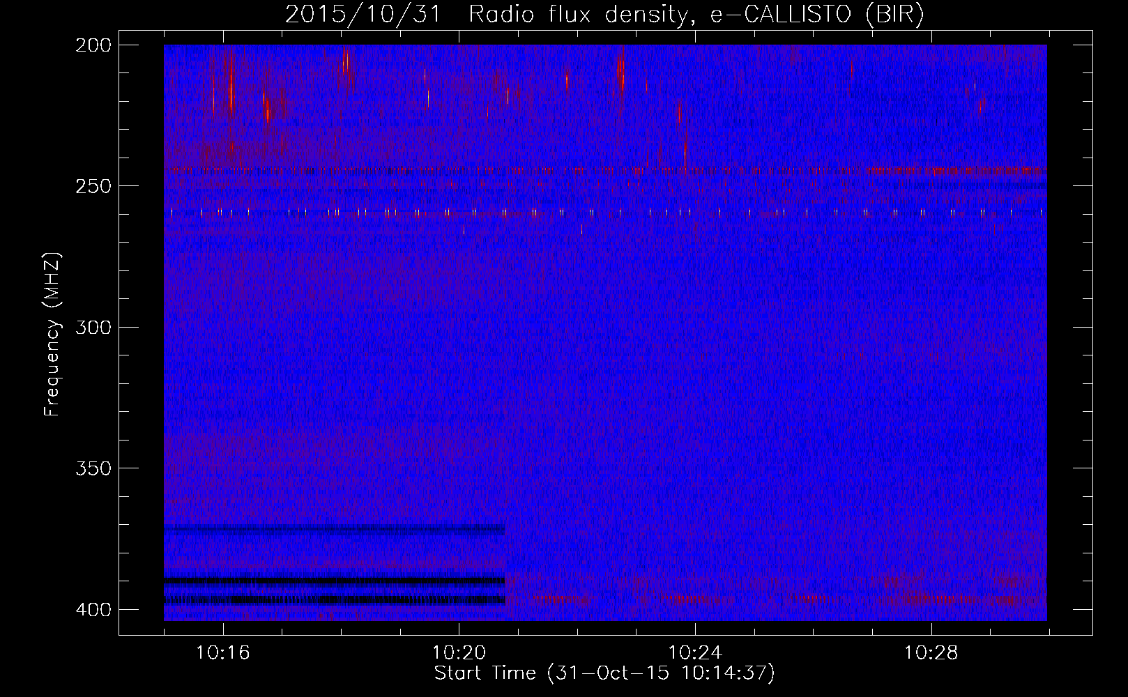Click the plot title '2015/10/31 Radio flux density, e-CALLISTO (BIR)'
The height and width of the screenshot is (697, 1128).
pyautogui.click(x=604, y=15)
